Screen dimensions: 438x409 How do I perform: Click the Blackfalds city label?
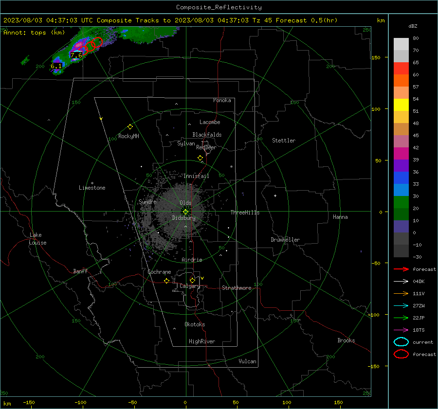(207, 135)
